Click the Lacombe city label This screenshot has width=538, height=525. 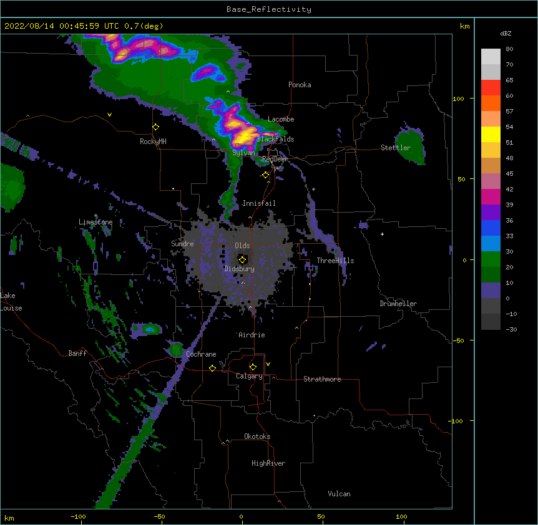coord(281,119)
